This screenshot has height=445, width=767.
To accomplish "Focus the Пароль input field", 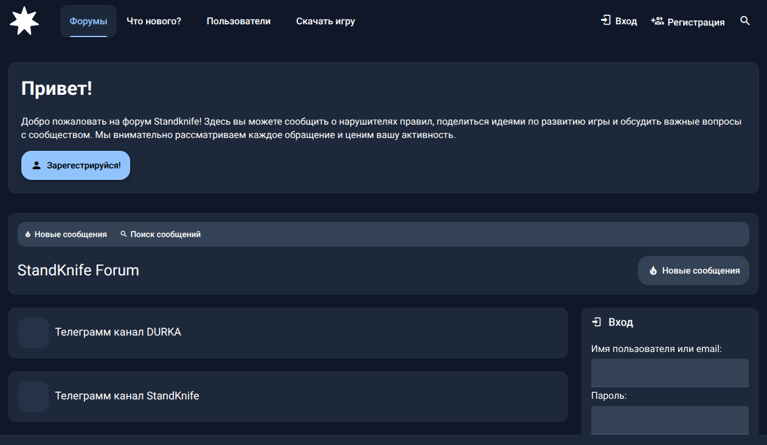I will pos(670,420).
